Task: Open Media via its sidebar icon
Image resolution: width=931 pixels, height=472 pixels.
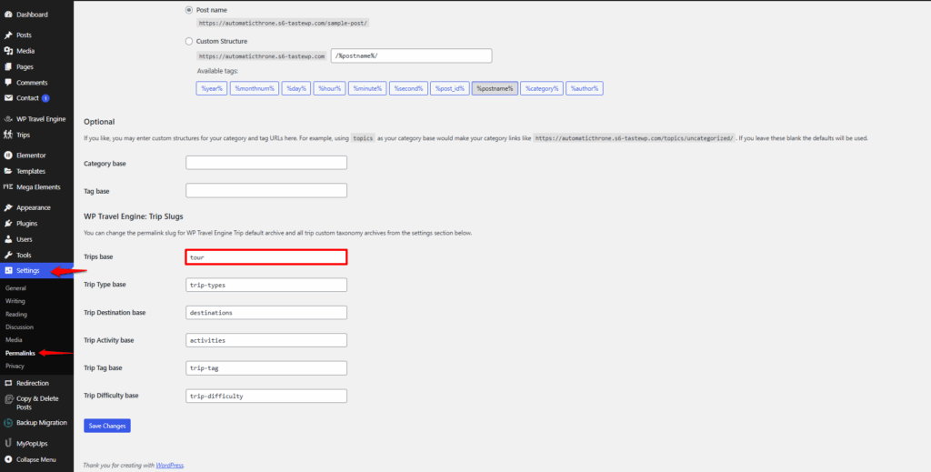Action: (8, 51)
